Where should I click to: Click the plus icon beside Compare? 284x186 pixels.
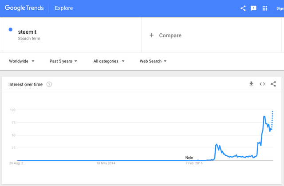151,35
